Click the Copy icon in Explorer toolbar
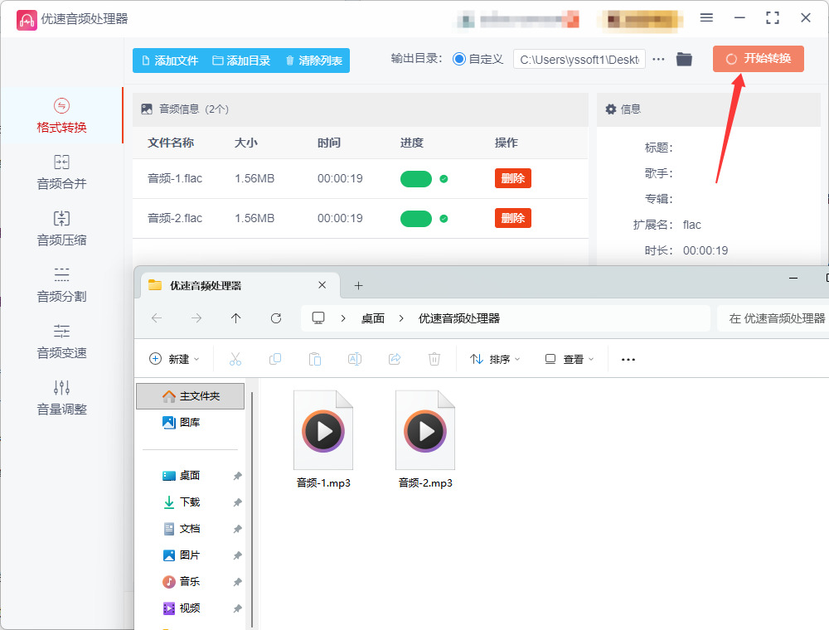Image resolution: width=829 pixels, height=630 pixels. point(275,360)
